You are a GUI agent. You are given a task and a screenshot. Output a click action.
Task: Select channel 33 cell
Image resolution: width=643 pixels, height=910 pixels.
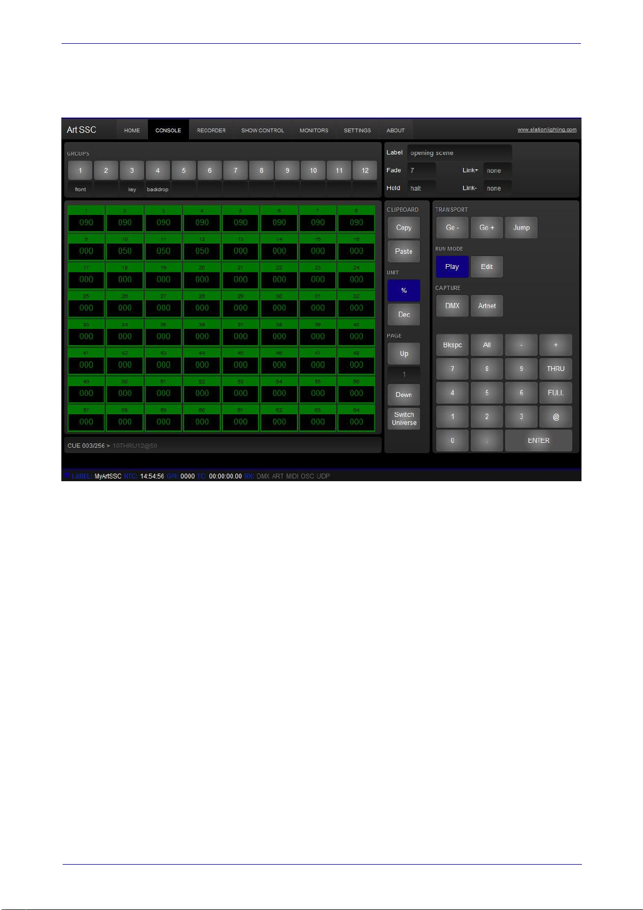coord(86,333)
